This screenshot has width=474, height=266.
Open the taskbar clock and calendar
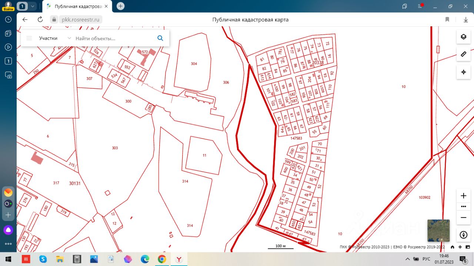[444, 259]
